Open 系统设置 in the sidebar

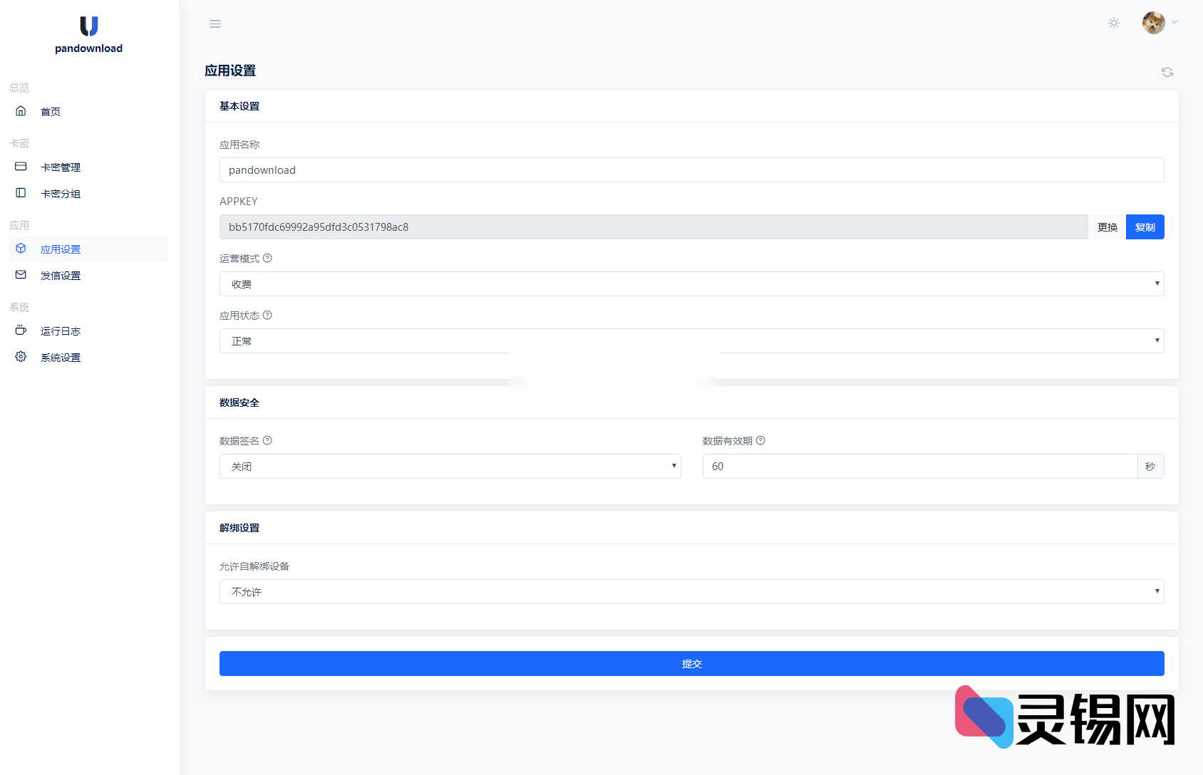click(x=61, y=358)
